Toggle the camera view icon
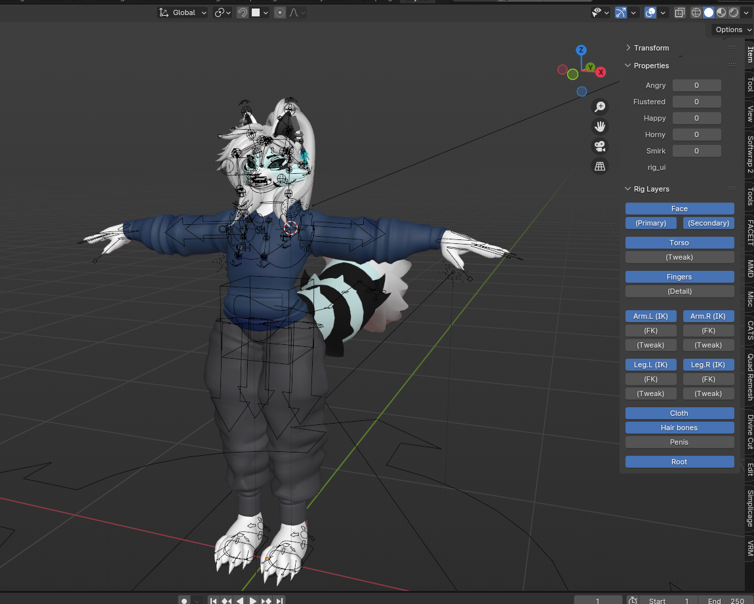This screenshot has height=604, width=754. click(x=600, y=146)
